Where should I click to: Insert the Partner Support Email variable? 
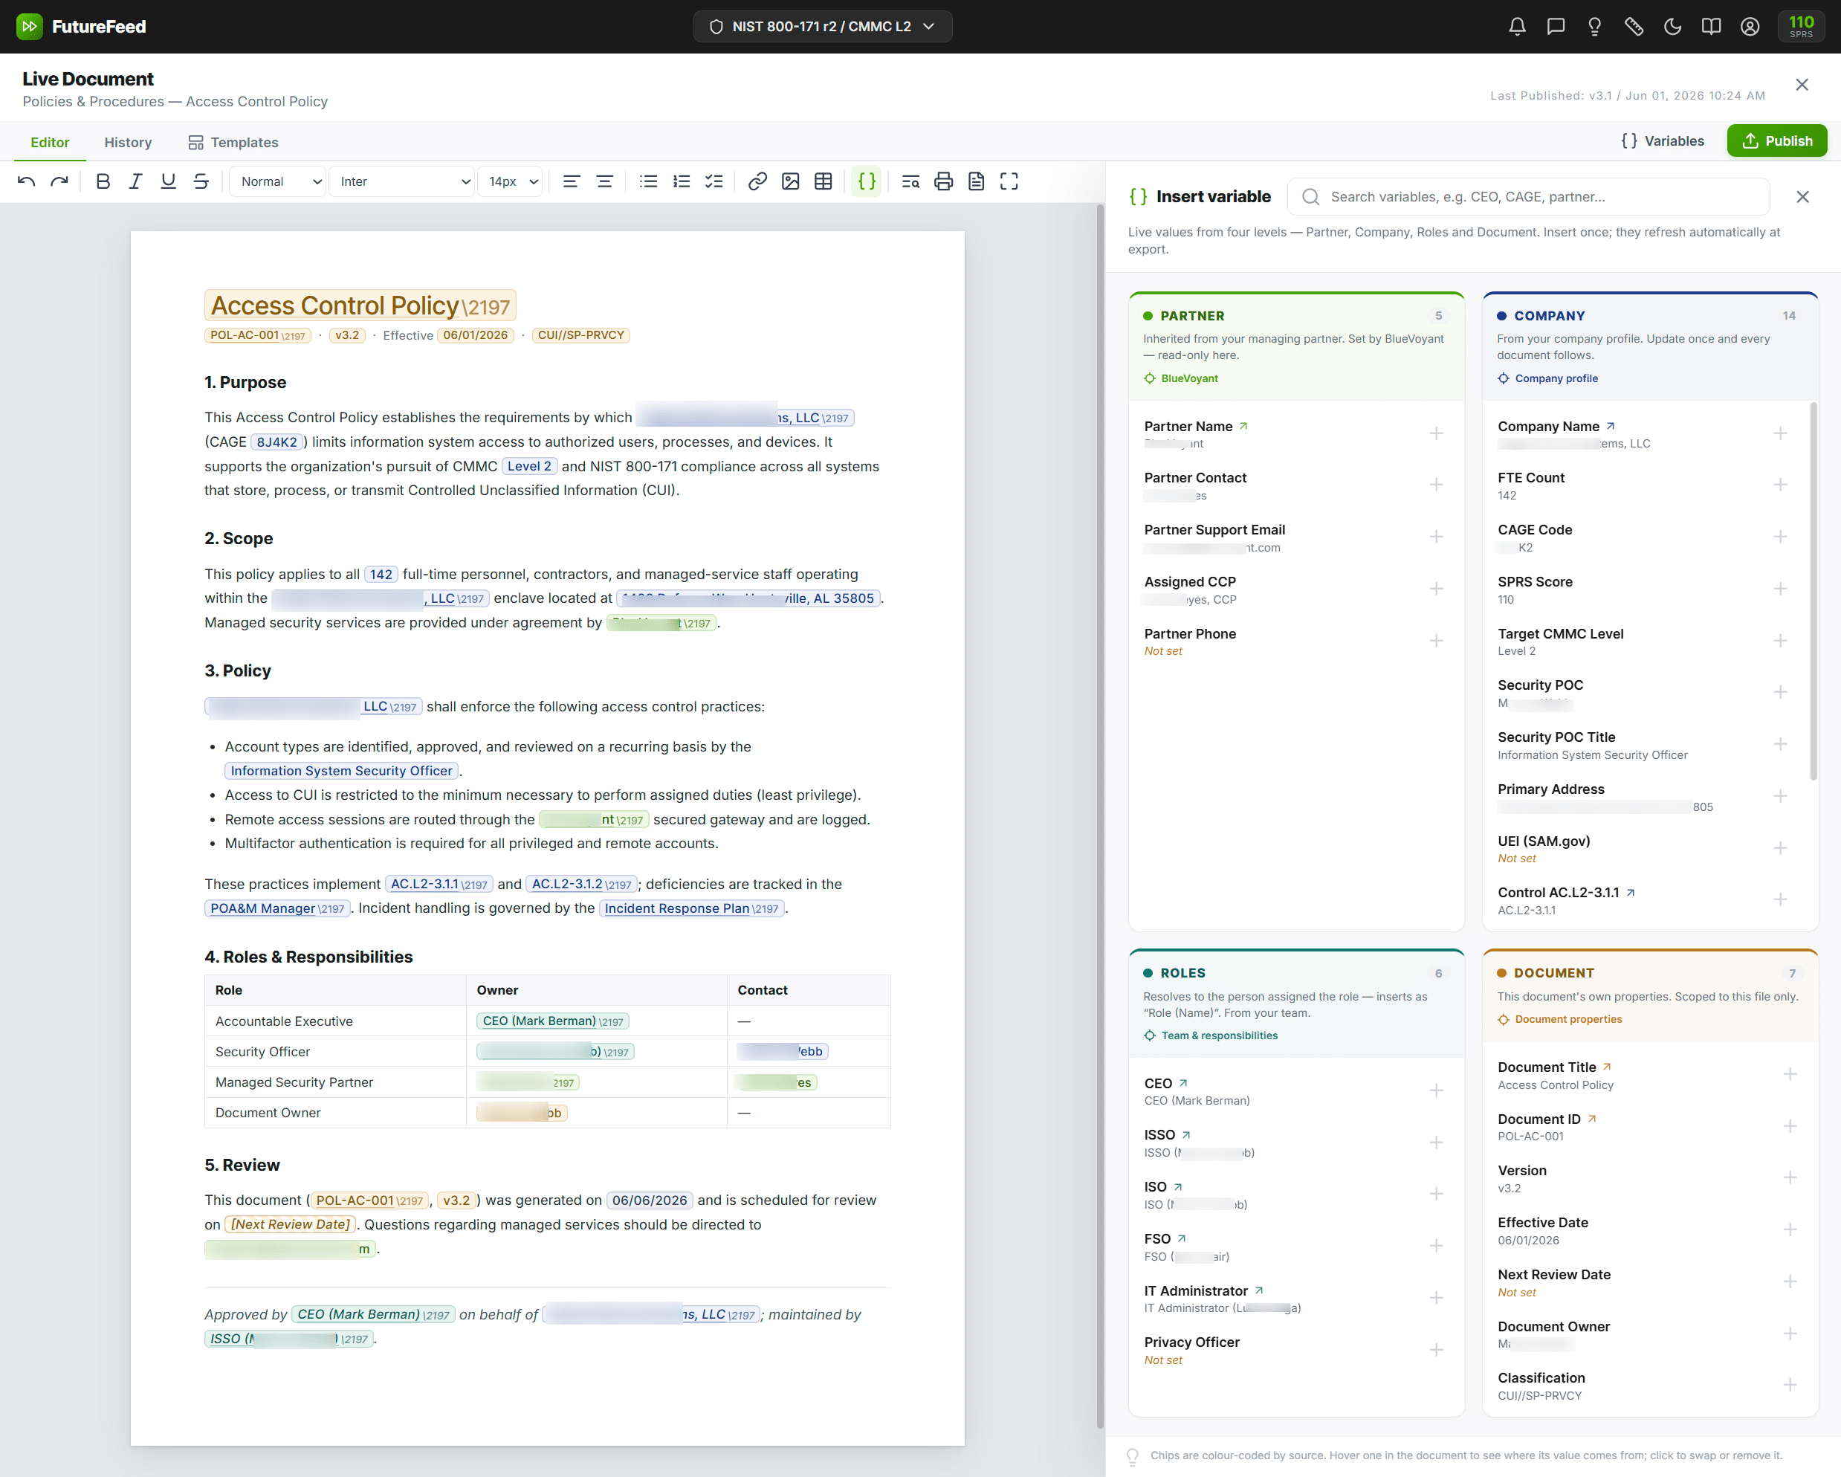click(x=1436, y=537)
